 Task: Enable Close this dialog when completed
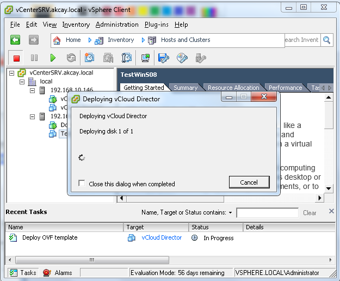point(82,183)
